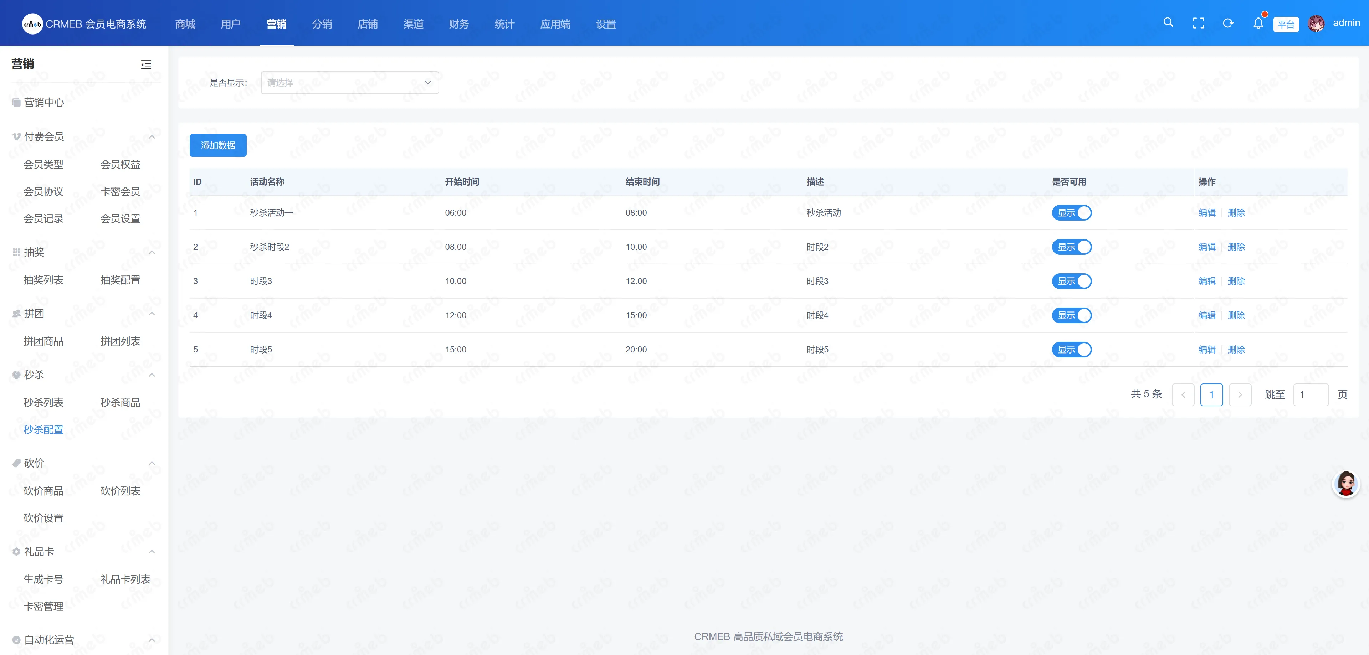1369x655 pixels.
Task: Click the CRMEB logo icon
Action: [x=32, y=24]
